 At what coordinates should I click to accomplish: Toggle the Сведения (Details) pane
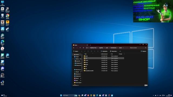pyautogui.click(x=144, y=51)
